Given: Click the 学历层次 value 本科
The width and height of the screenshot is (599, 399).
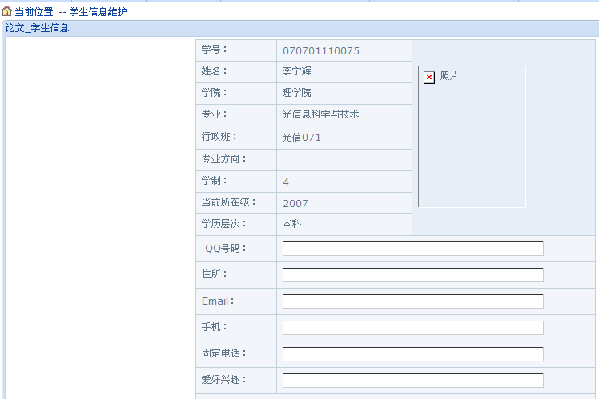Looking at the screenshot, I should pos(291,224).
